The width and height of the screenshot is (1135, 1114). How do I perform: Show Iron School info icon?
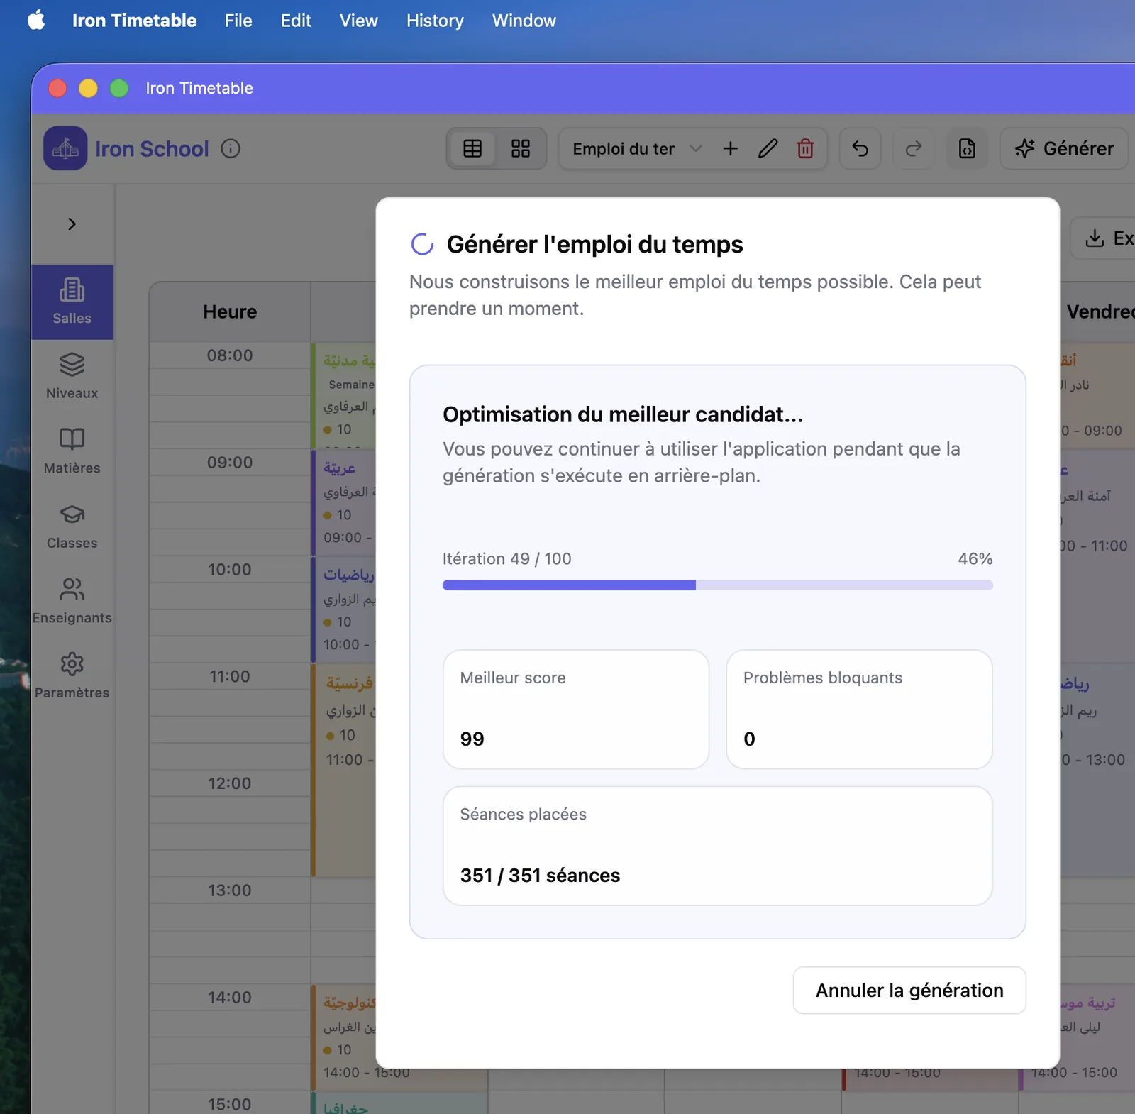231,148
